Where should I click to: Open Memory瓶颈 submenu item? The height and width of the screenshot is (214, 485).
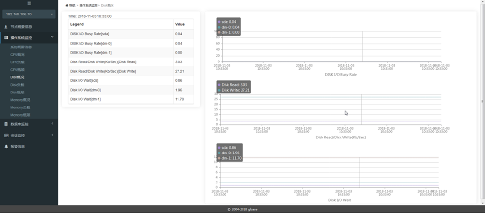click(x=20, y=115)
